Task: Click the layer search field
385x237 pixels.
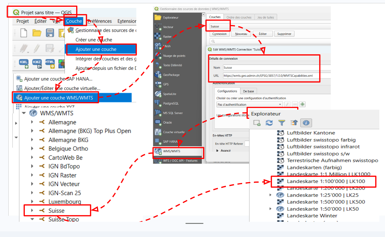Action: (x=270, y=41)
